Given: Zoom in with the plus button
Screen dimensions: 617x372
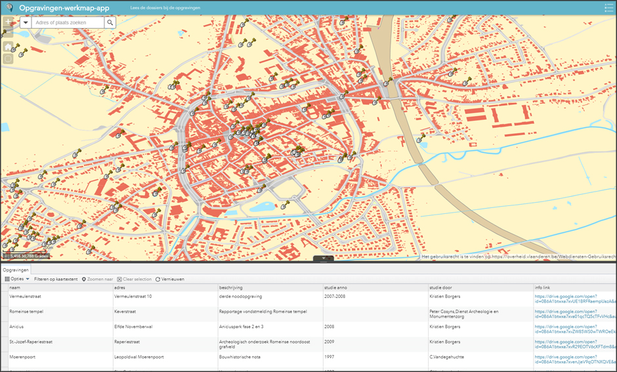Looking at the screenshot, I should click(x=8, y=22).
